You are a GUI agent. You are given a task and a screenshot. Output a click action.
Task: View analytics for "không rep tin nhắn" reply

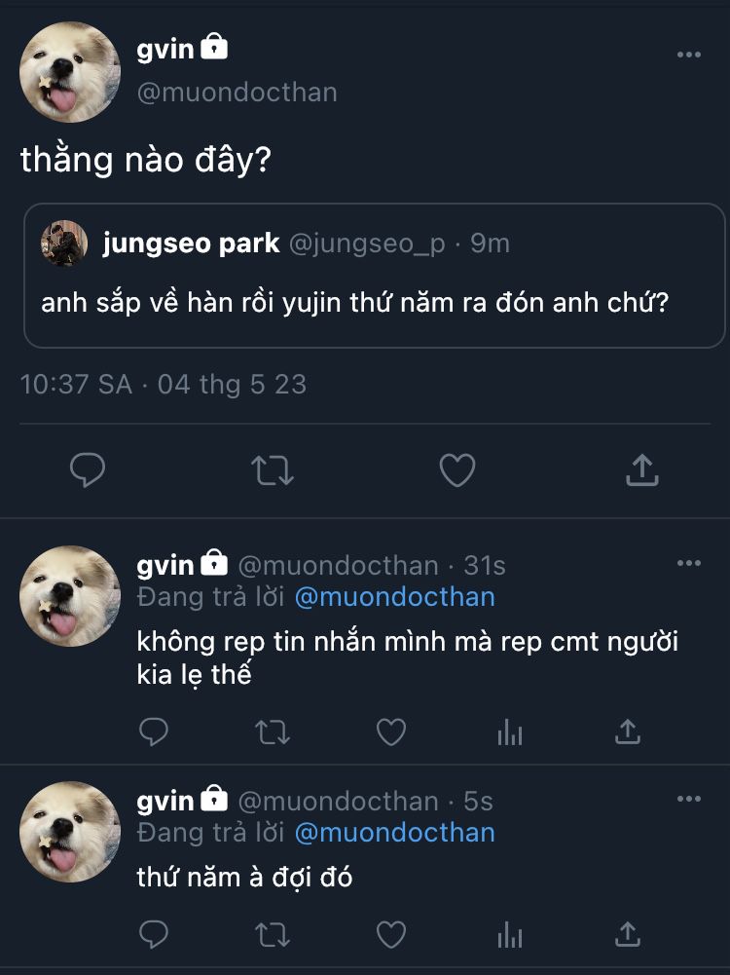tap(510, 731)
